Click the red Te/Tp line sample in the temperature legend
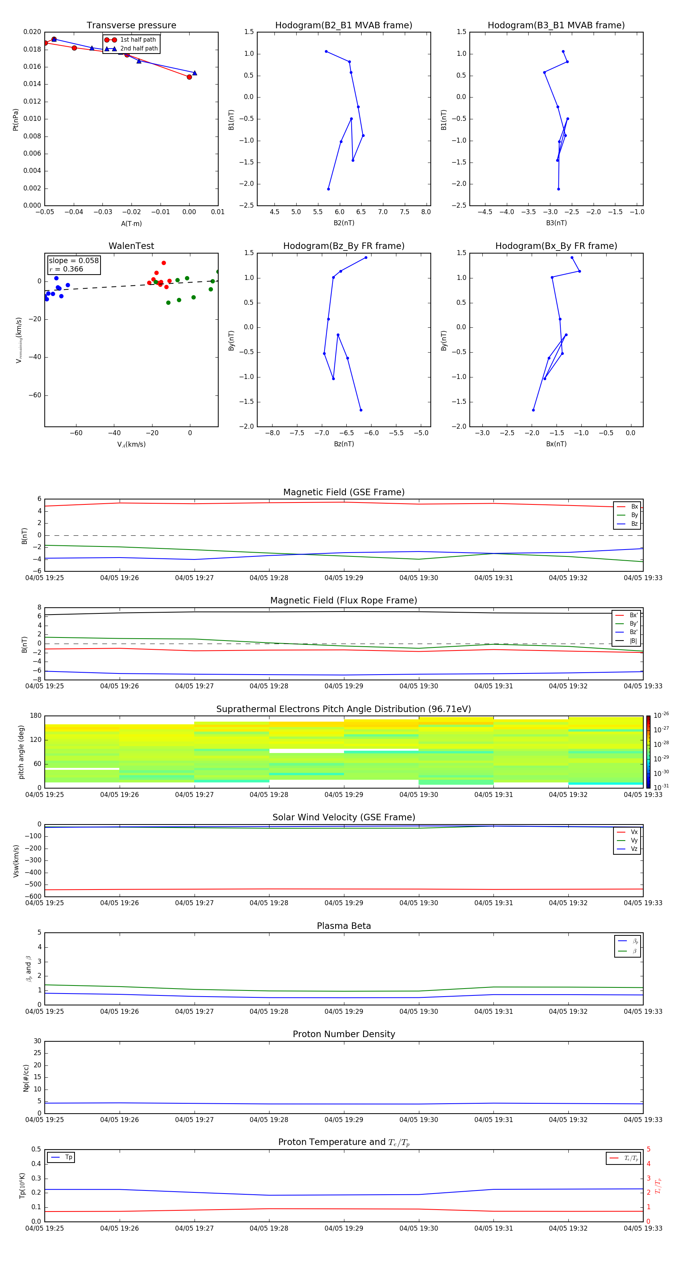 pyautogui.click(x=614, y=1158)
